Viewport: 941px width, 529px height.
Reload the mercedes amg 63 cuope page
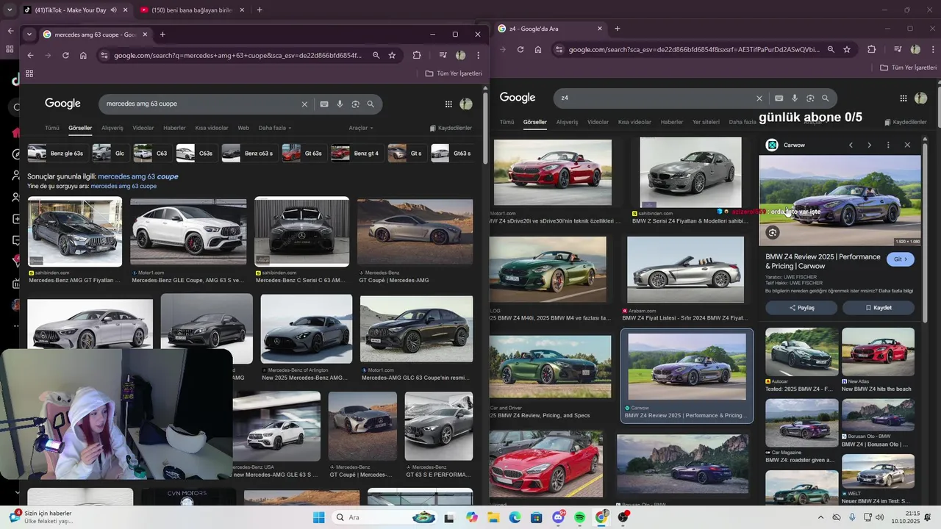(x=65, y=55)
